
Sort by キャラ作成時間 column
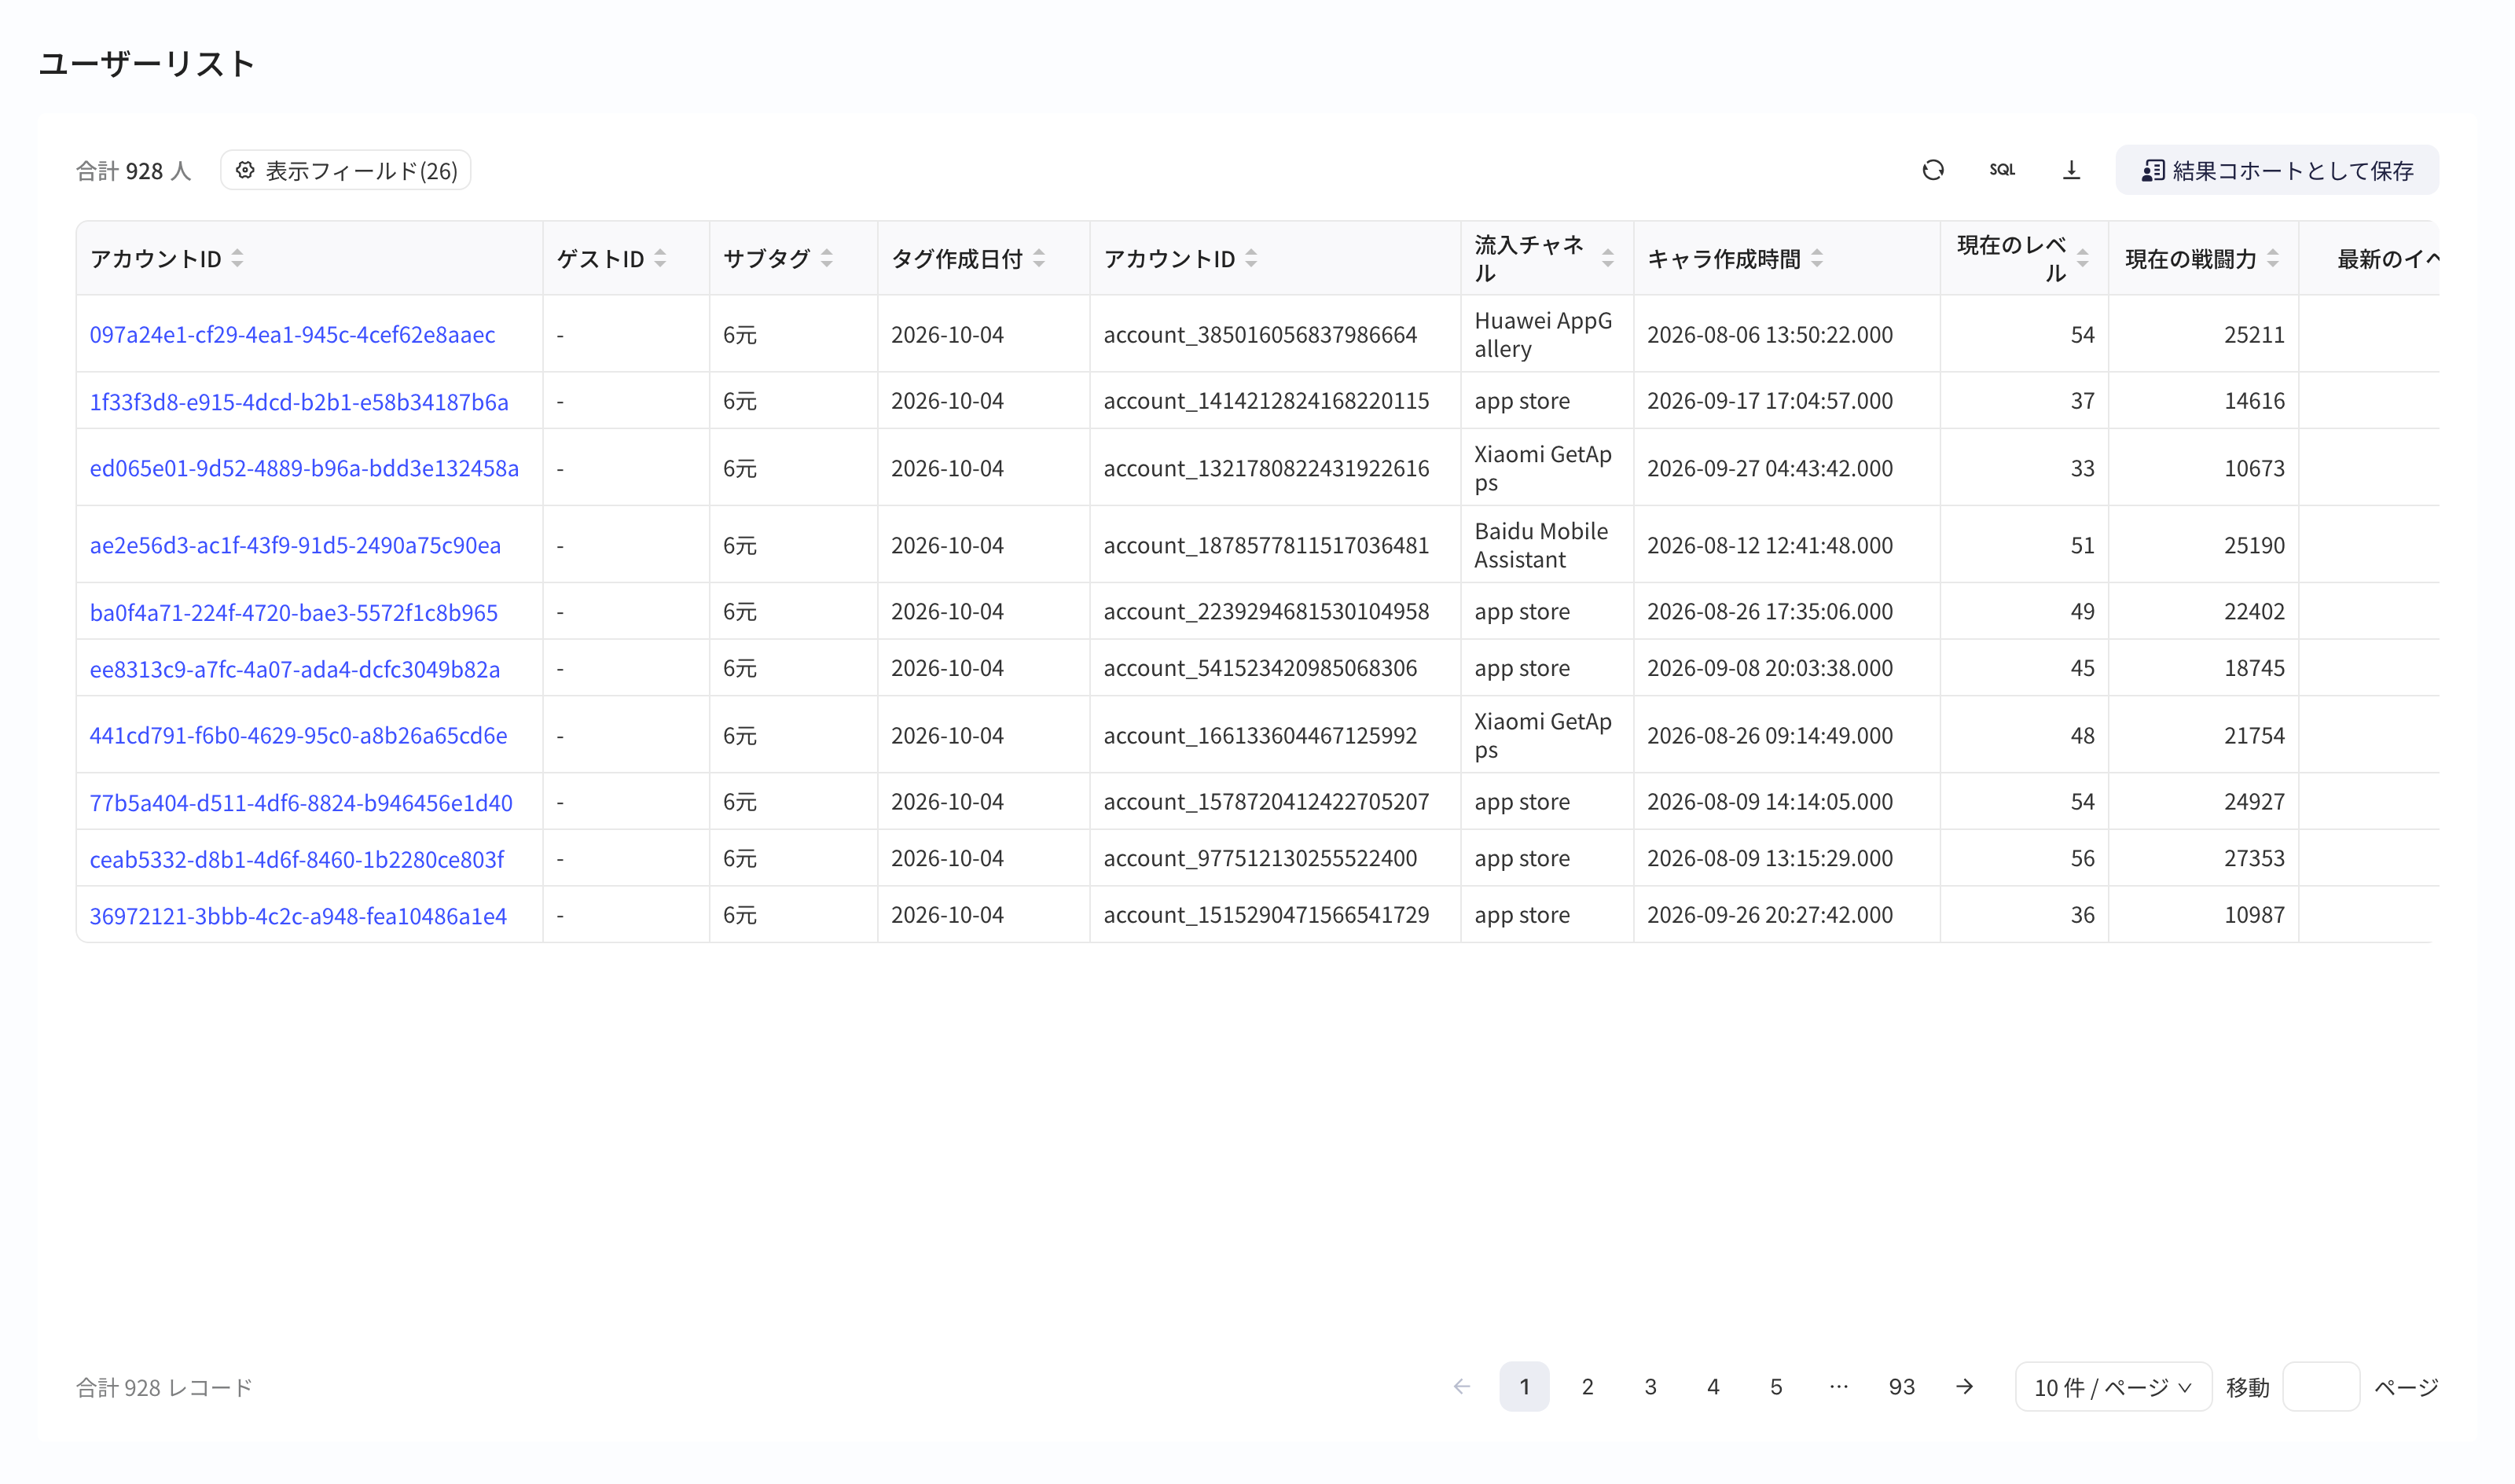[1816, 258]
